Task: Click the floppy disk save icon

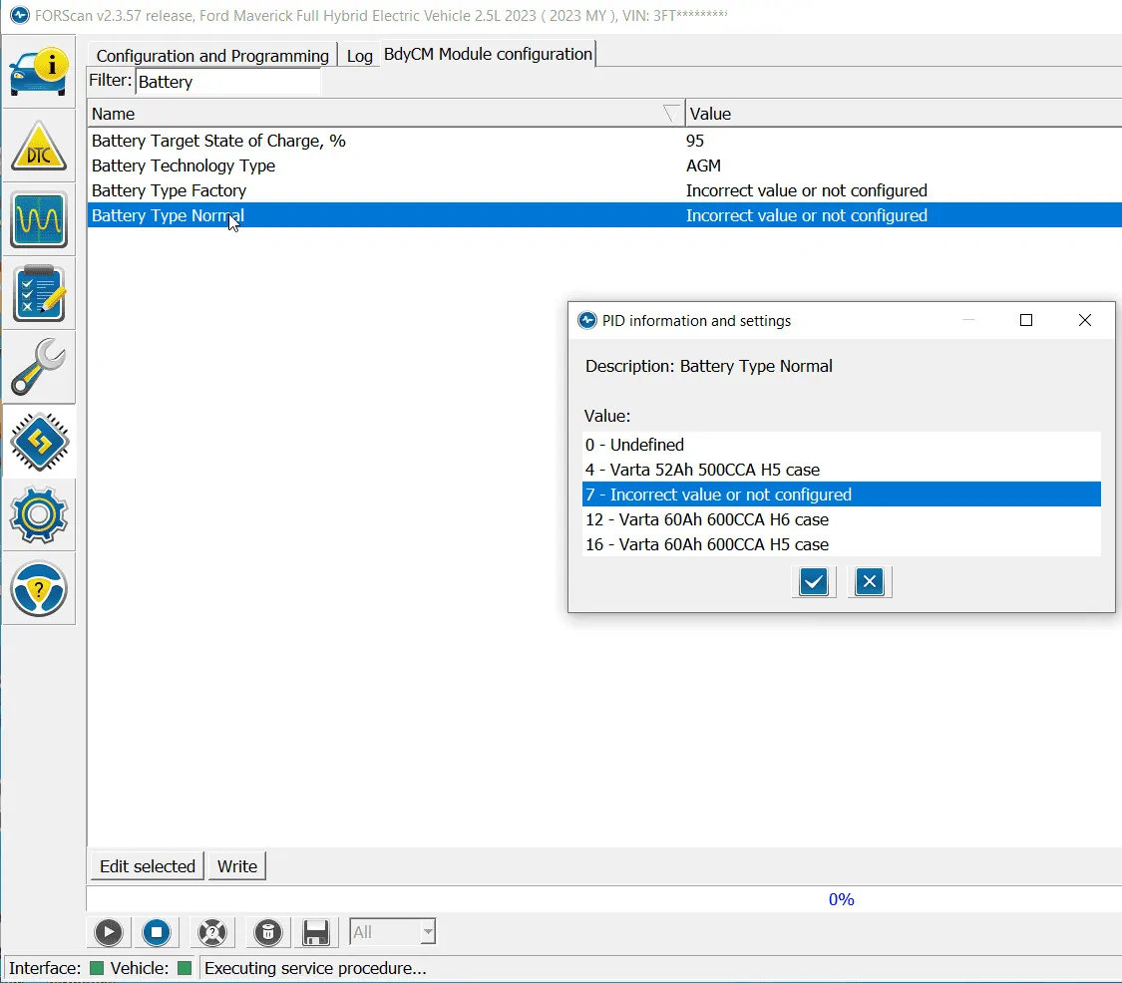Action: (x=315, y=932)
